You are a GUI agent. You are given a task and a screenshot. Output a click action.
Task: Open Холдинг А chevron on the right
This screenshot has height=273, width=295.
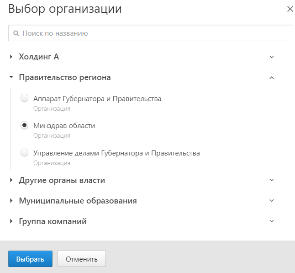272,57
